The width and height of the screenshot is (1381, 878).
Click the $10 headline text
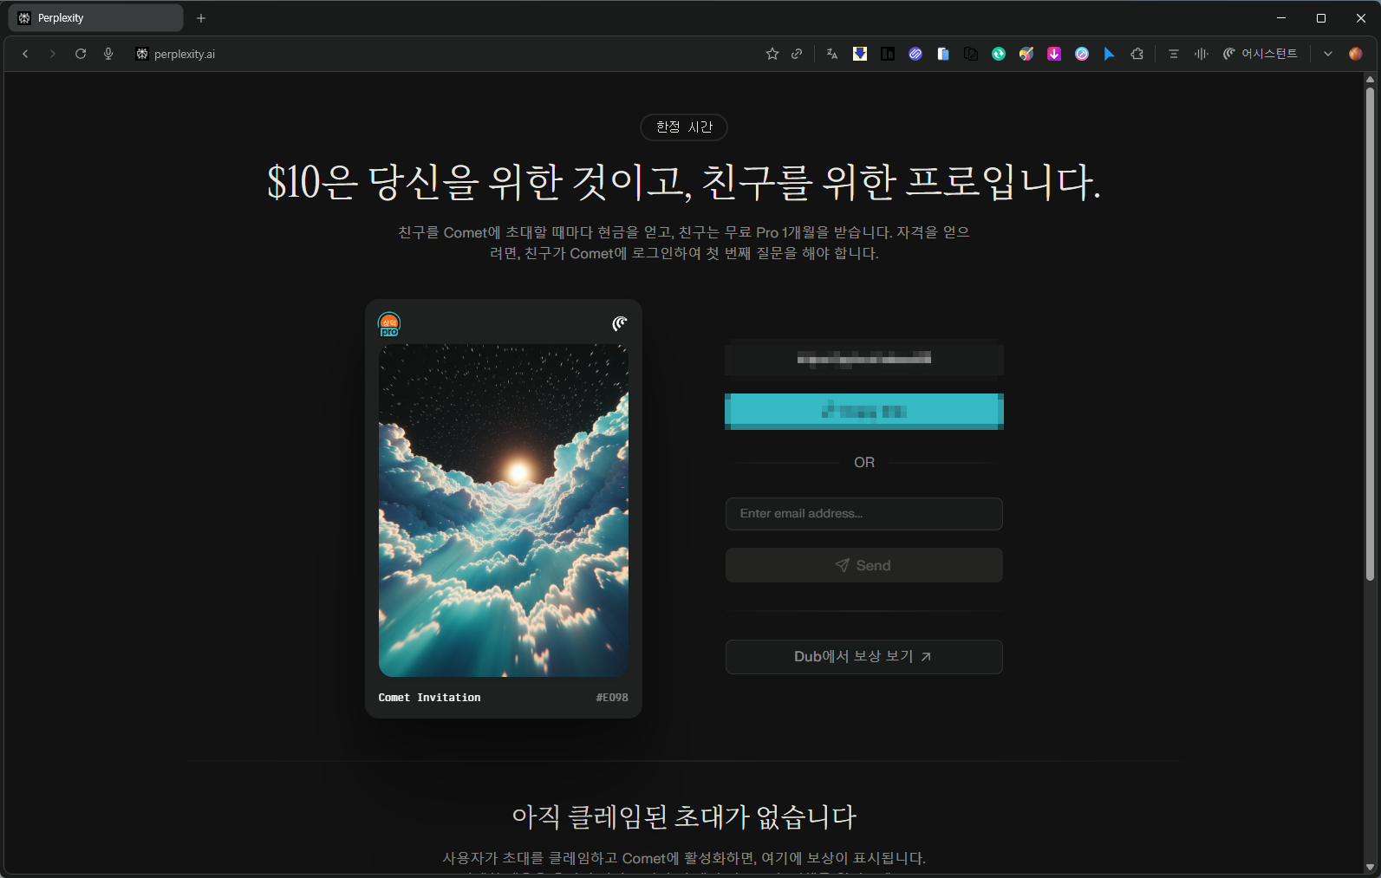click(684, 182)
